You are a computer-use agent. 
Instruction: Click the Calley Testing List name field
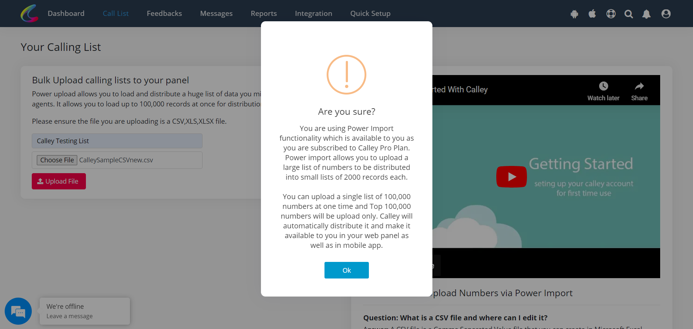coord(117,141)
